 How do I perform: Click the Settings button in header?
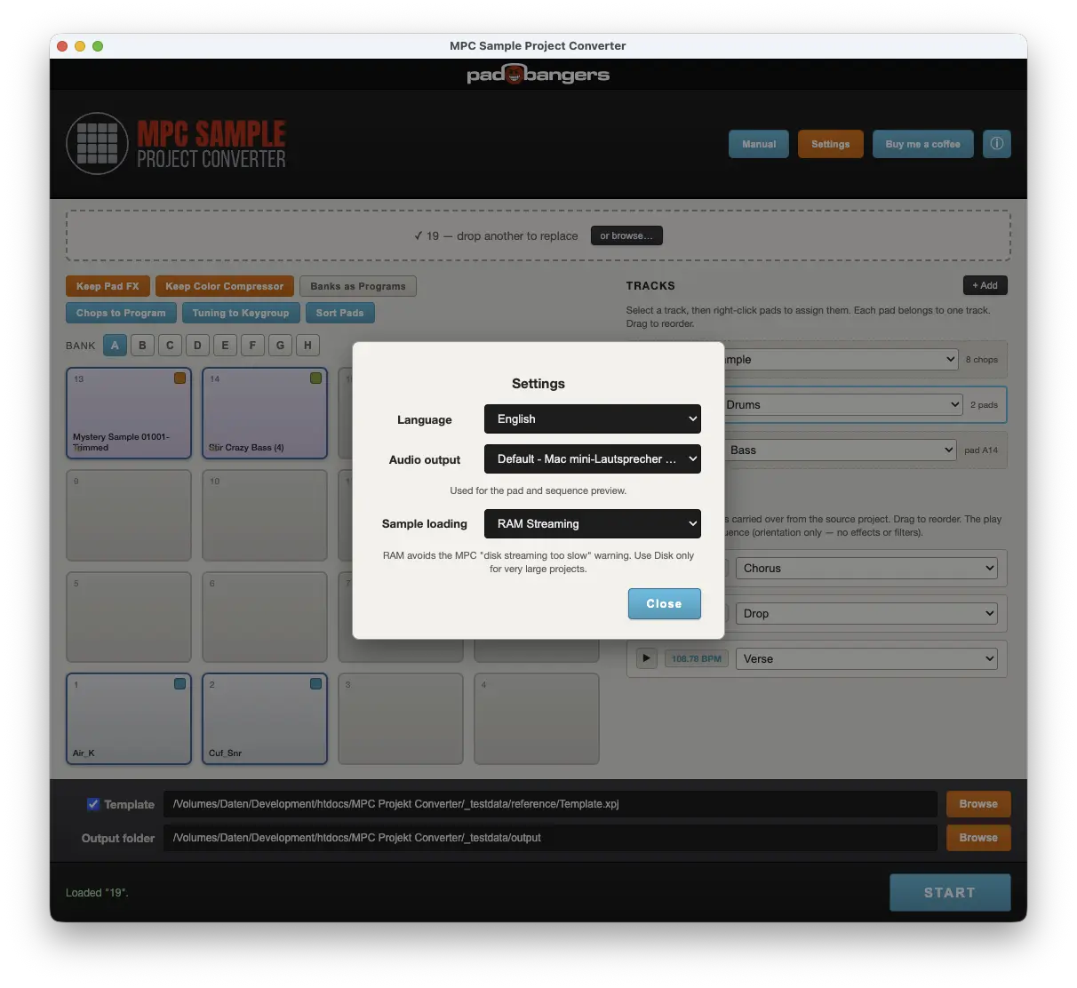tap(830, 144)
